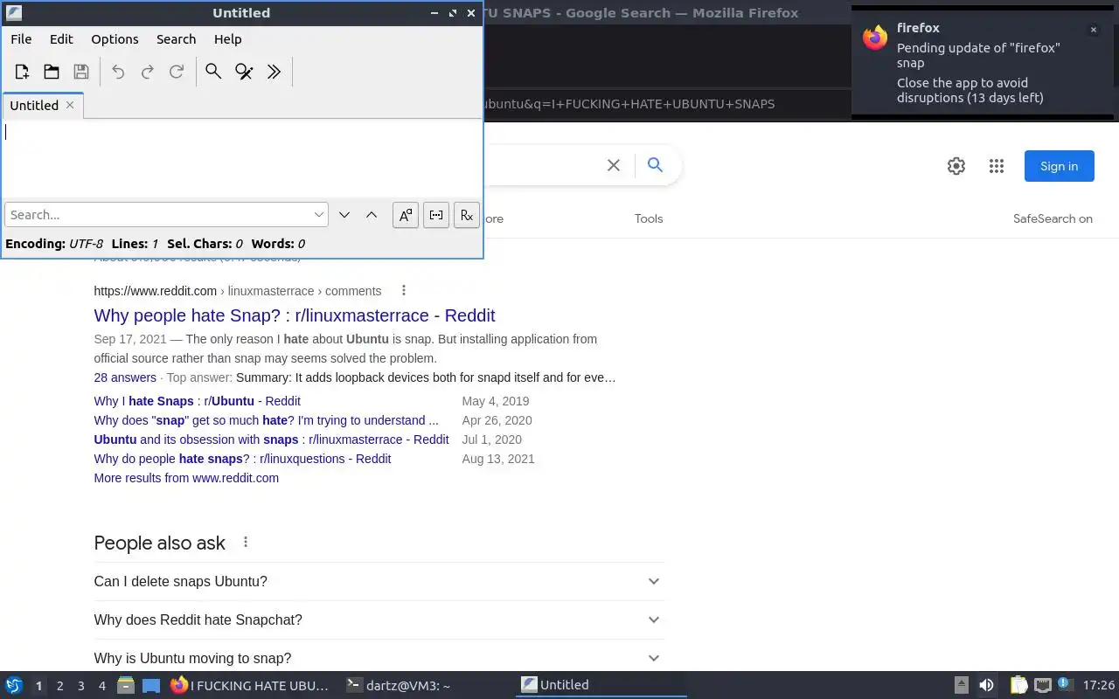This screenshot has width=1119, height=699.
Task: Open the Options menu
Action: tap(115, 39)
